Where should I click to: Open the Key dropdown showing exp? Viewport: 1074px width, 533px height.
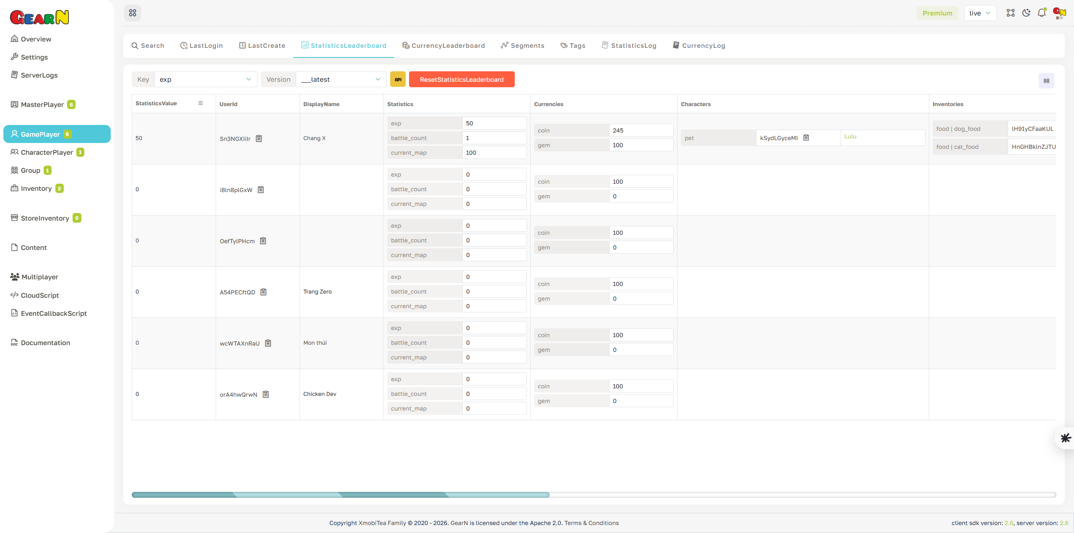click(x=205, y=79)
